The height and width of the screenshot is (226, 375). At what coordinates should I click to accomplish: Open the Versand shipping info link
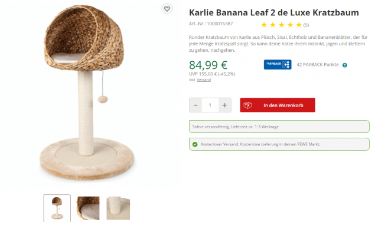point(204,80)
